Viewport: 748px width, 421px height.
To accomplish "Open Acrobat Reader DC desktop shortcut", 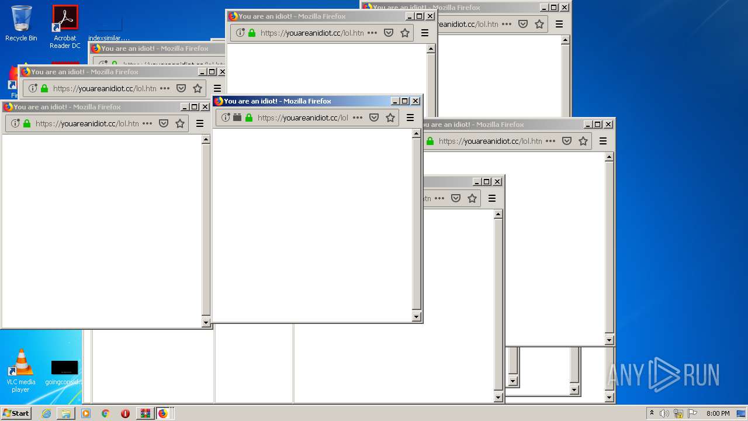I will click(x=65, y=27).
